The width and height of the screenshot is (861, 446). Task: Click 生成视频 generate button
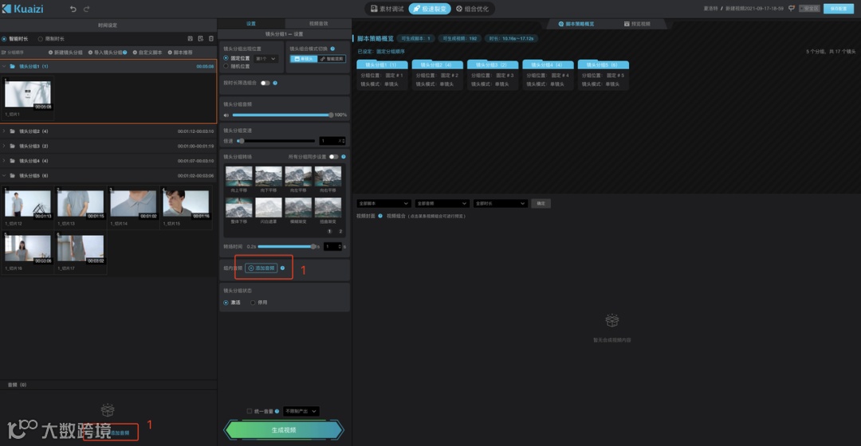tap(284, 430)
